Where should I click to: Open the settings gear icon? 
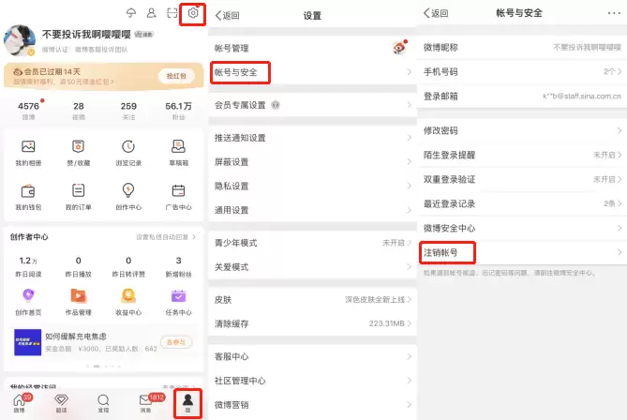[x=193, y=13]
